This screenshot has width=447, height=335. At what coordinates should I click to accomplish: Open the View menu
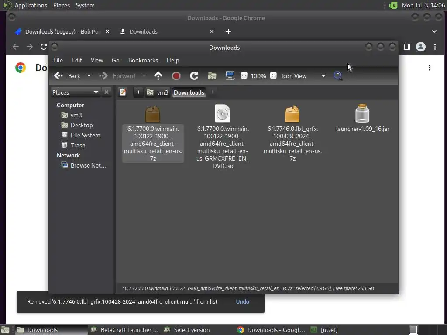point(97,60)
